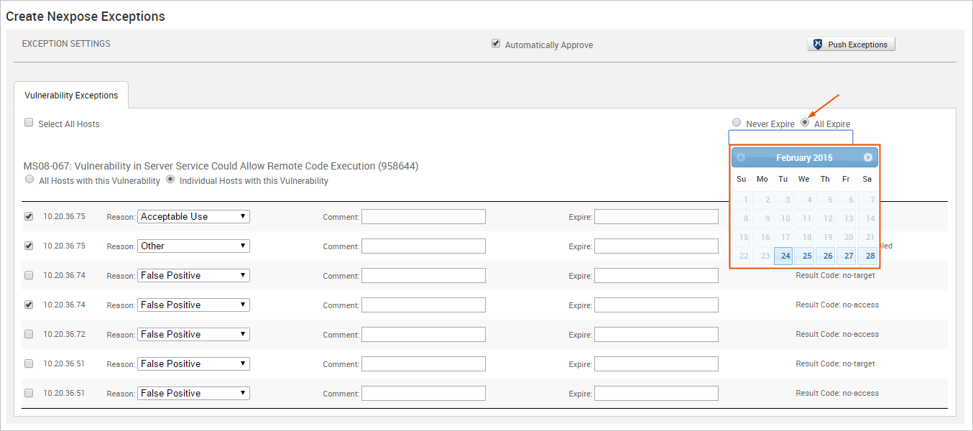Click the first row's Comment field

pyautogui.click(x=423, y=216)
